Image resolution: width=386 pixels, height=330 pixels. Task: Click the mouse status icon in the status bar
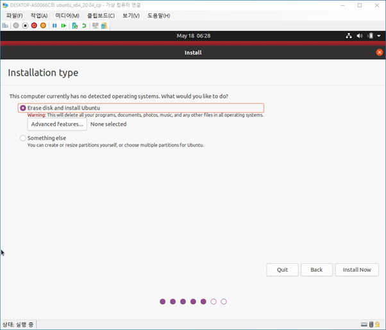(371, 324)
